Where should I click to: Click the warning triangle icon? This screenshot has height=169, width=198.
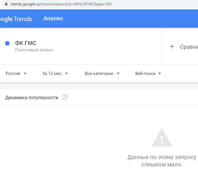pos(162,138)
